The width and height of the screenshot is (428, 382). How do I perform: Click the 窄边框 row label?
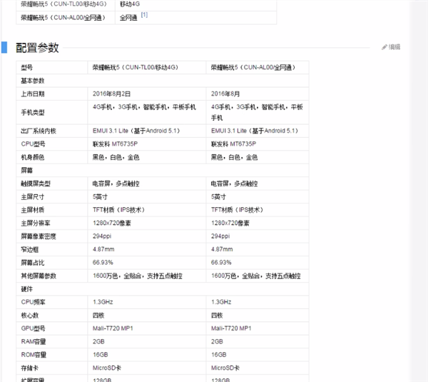point(29,249)
